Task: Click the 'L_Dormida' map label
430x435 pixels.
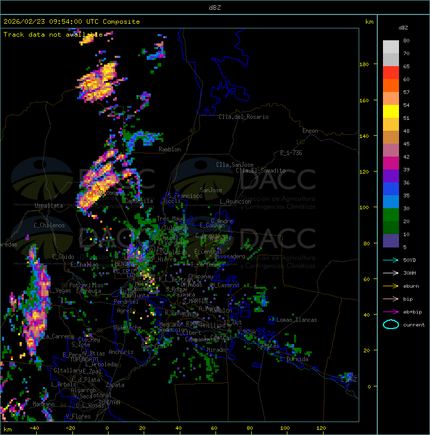Action: (295, 359)
